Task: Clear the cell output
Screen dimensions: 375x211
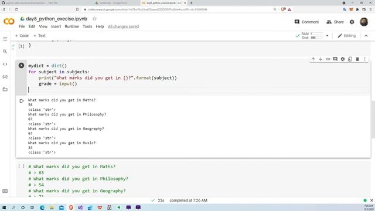Action: point(21,101)
